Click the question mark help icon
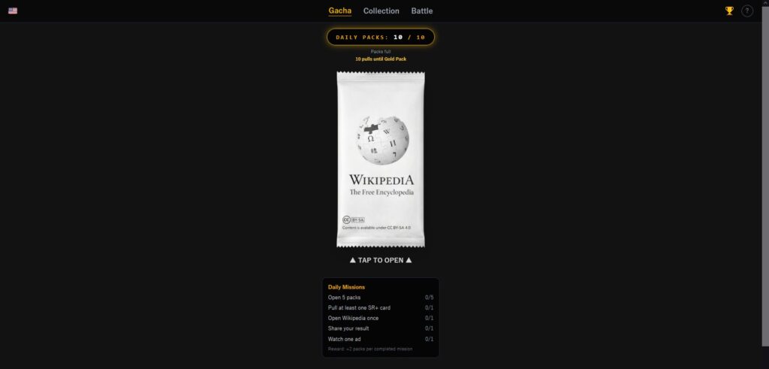769x369 pixels. pos(747,11)
